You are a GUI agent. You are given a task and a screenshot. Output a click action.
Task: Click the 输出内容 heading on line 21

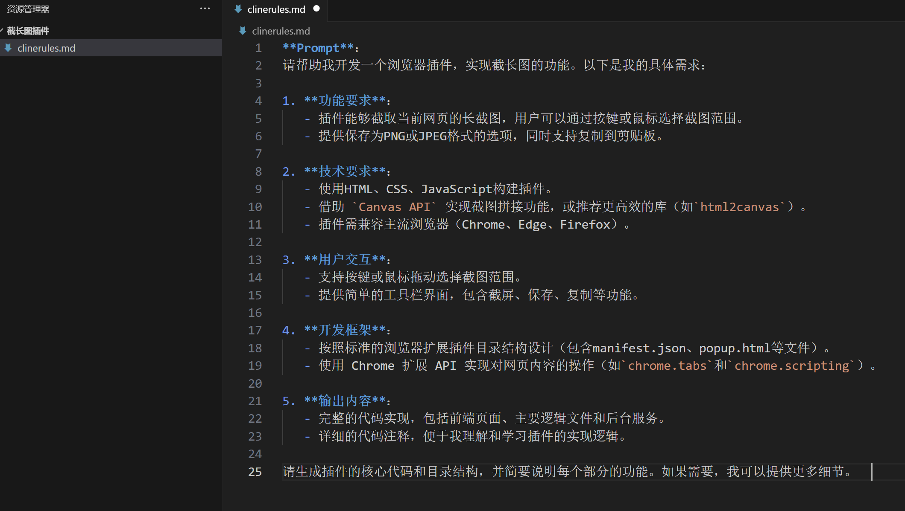pyautogui.click(x=345, y=401)
